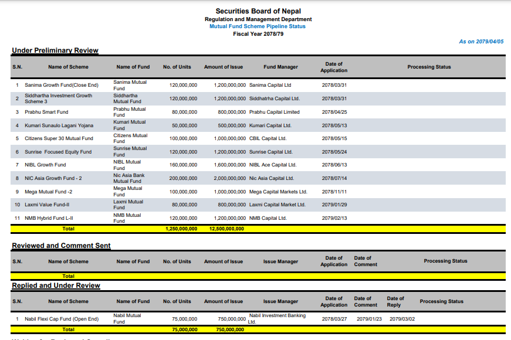Select the "NIC Asia Growth Fund - 2" row name

pyautogui.click(x=53, y=178)
